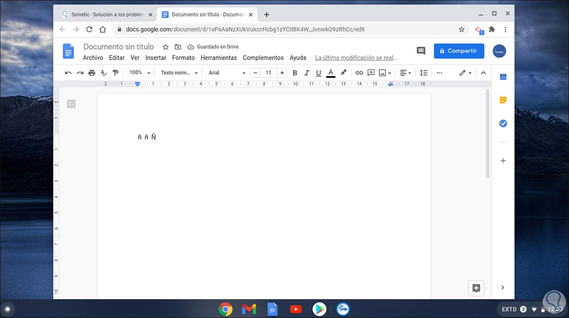The height and width of the screenshot is (318, 569).
Task: Toggle bold formatting
Action: tap(295, 73)
